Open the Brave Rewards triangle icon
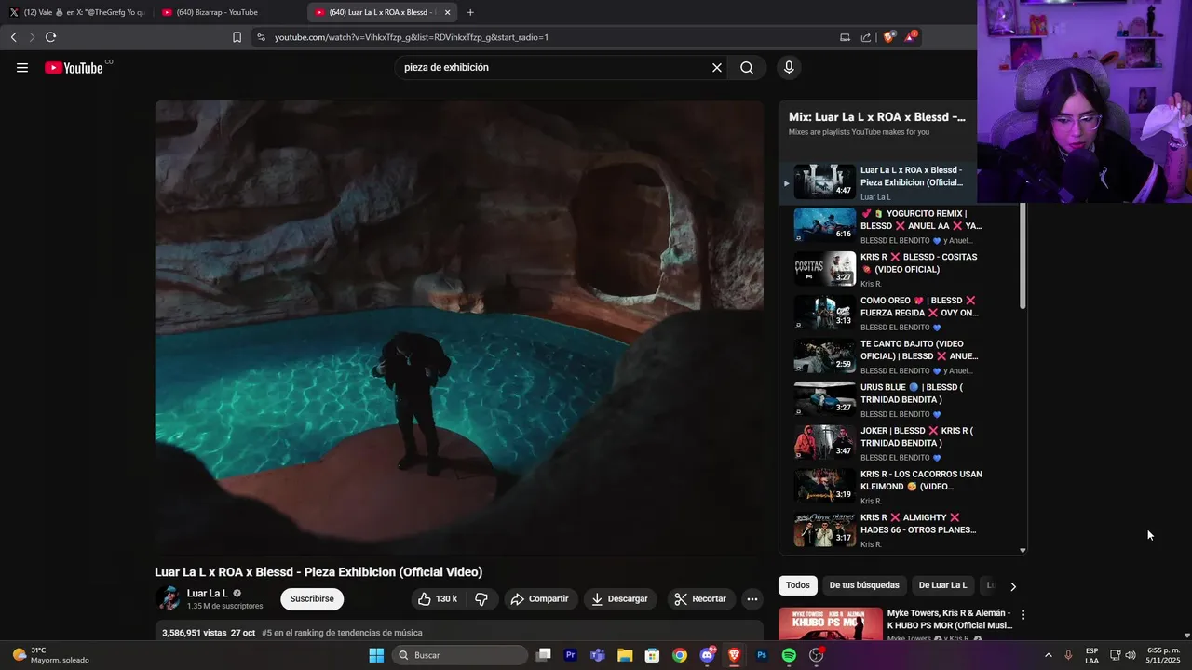This screenshot has height=670, width=1192. pyautogui.click(x=910, y=37)
